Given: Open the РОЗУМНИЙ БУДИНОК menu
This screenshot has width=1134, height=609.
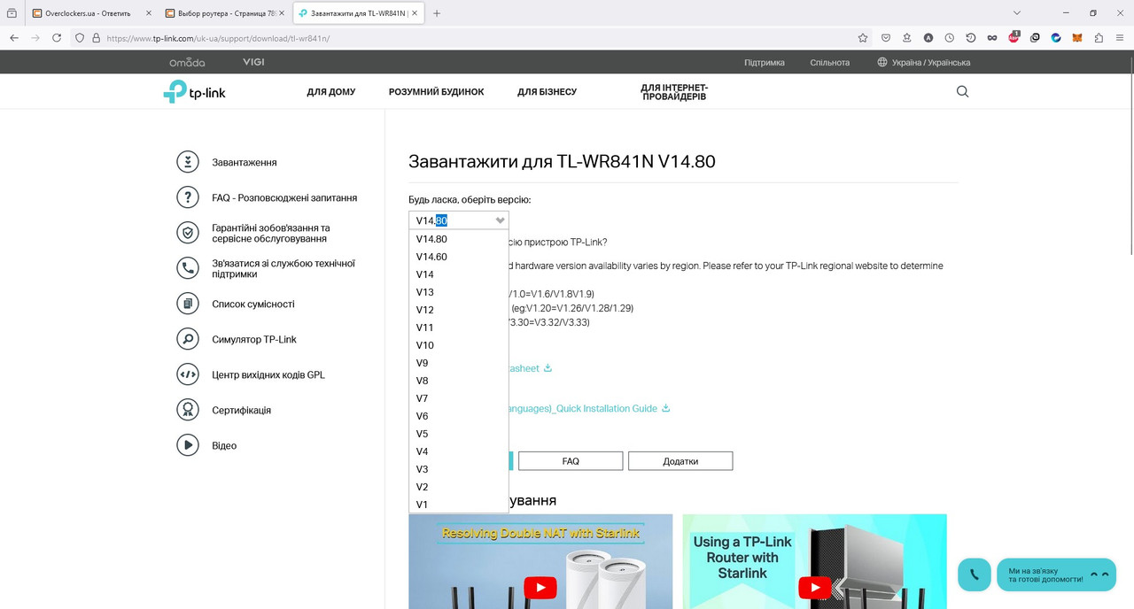Looking at the screenshot, I should click(x=436, y=92).
